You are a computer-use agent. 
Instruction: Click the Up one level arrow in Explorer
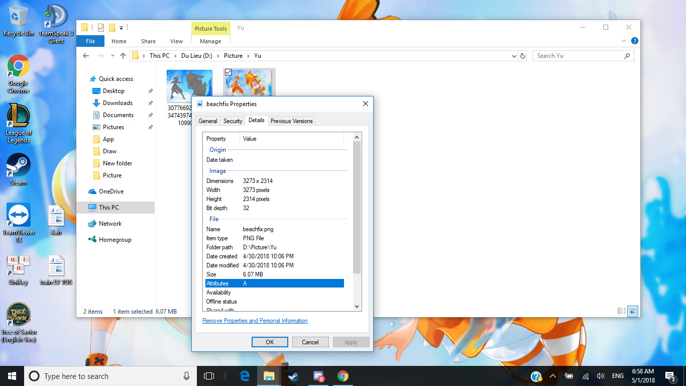point(123,56)
